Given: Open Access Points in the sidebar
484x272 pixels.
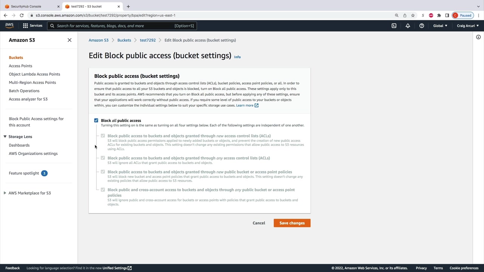Looking at the screenshot, I should 20,66.
